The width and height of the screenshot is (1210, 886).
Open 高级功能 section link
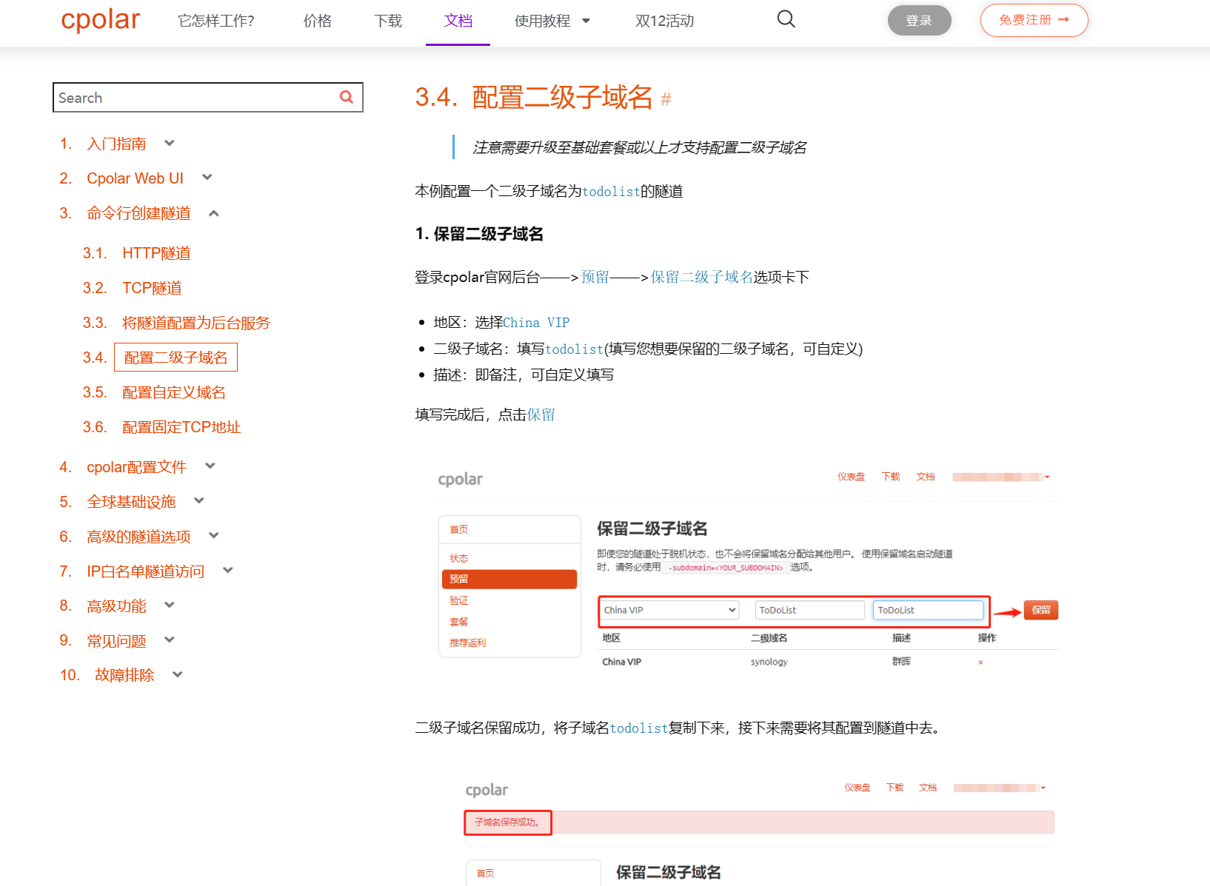point(116,606)
